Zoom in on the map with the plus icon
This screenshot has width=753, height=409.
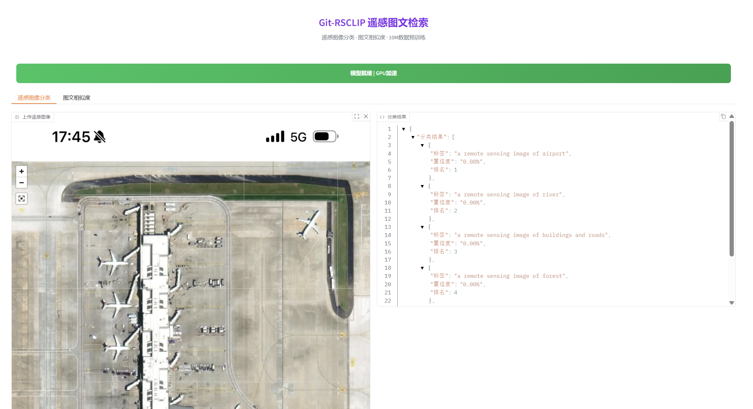pos(21,171)
